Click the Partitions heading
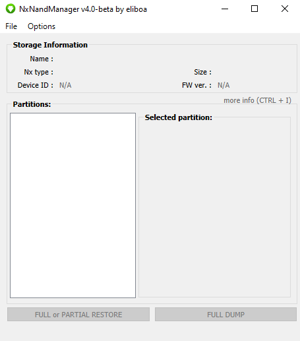 coord(32,104)
